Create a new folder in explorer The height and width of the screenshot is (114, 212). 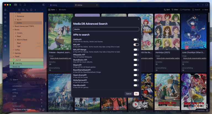[23, 10]
